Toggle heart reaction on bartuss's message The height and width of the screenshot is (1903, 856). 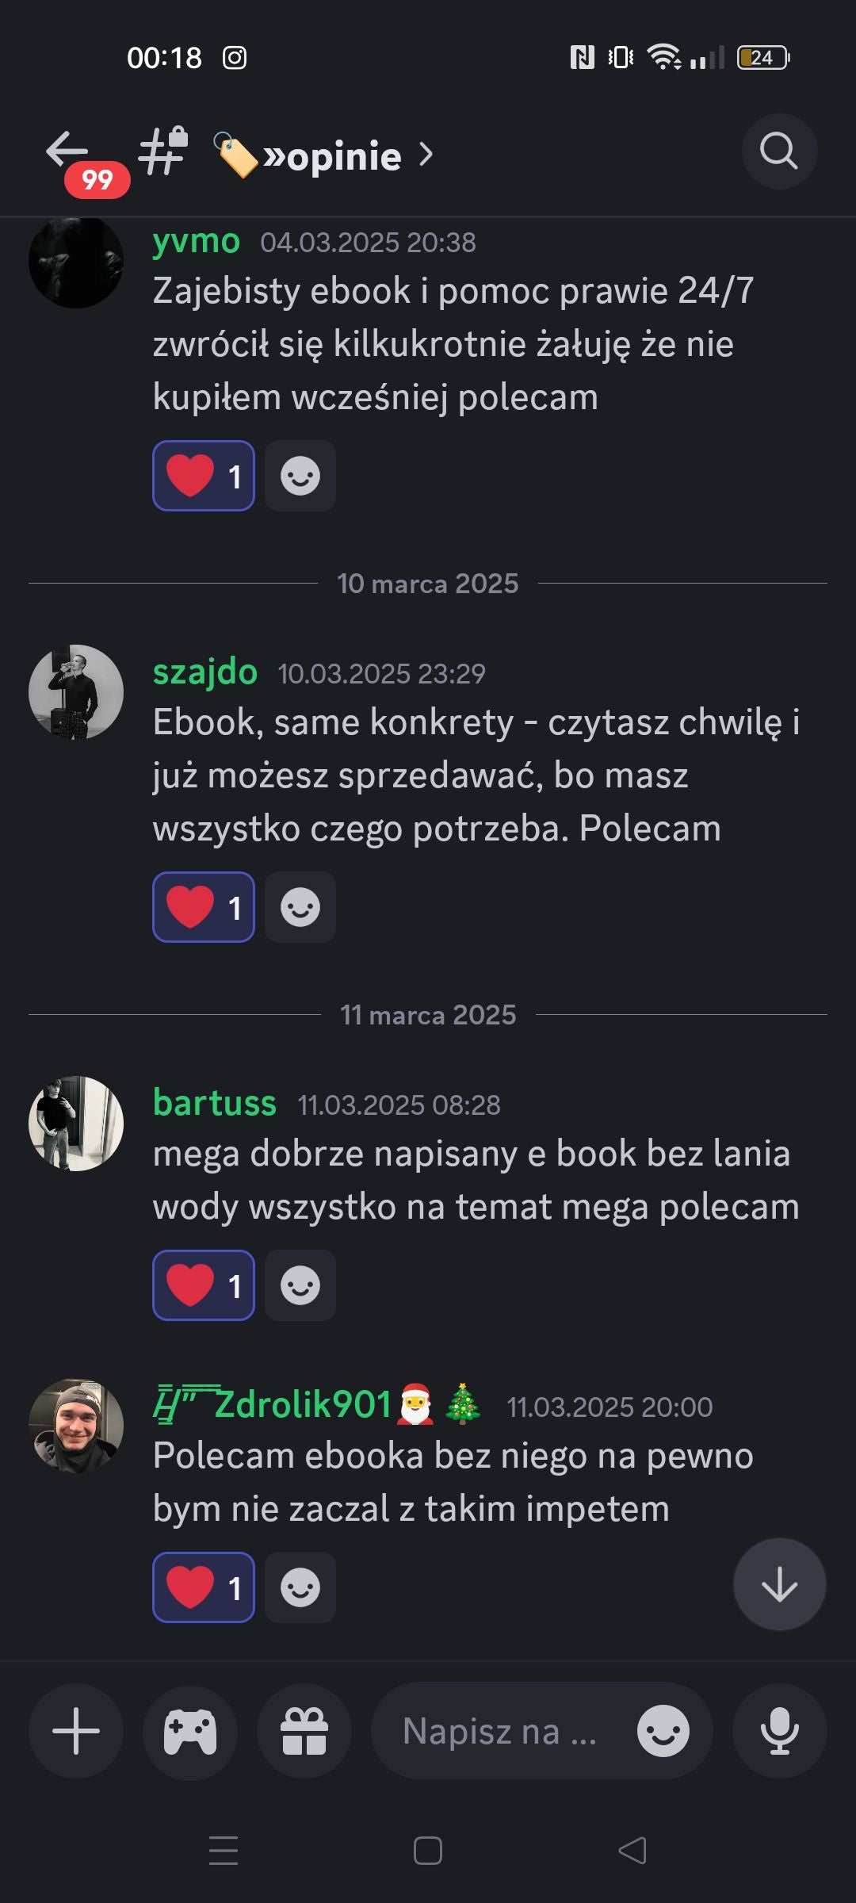click(x=204, y=1285)
